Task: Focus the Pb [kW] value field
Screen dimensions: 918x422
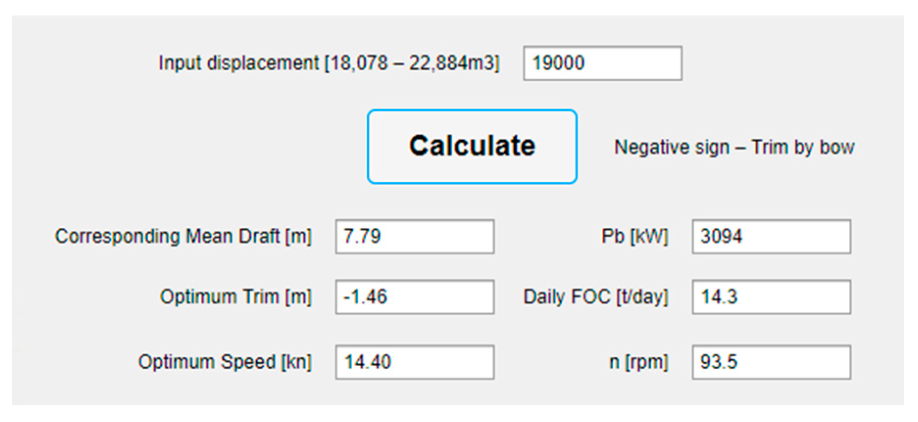Action: (x=771, y=236)
